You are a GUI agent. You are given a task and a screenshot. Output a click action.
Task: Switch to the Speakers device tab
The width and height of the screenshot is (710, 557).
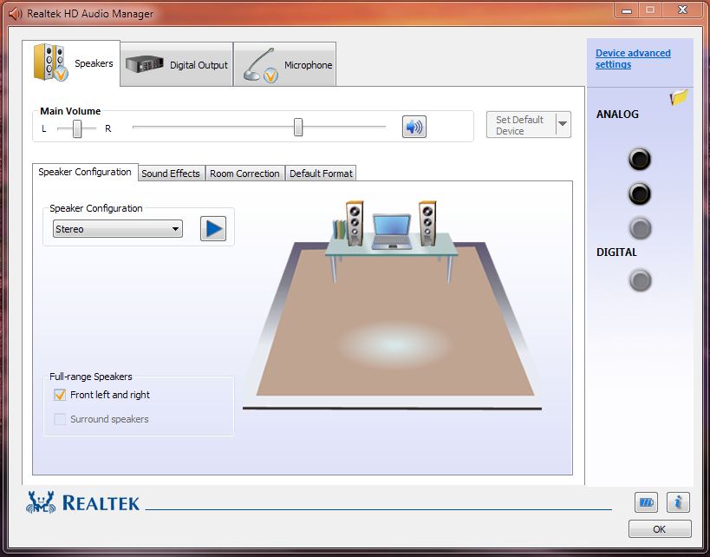(72, 63)
